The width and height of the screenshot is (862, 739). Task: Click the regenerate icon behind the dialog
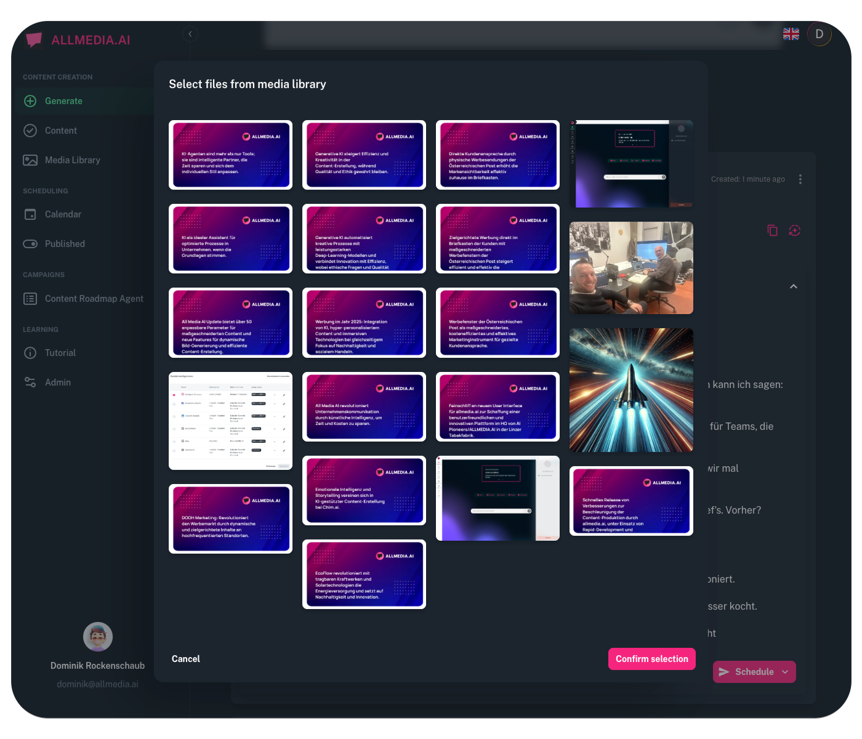[x=795, y=230]
